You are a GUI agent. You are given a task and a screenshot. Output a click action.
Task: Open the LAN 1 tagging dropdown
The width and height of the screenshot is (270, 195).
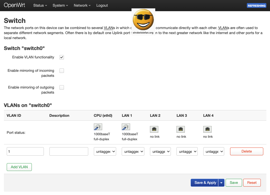[133, 151]
